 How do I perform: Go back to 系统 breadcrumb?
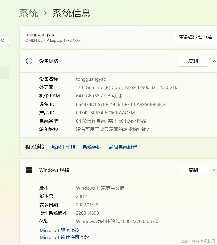(29, 13)
